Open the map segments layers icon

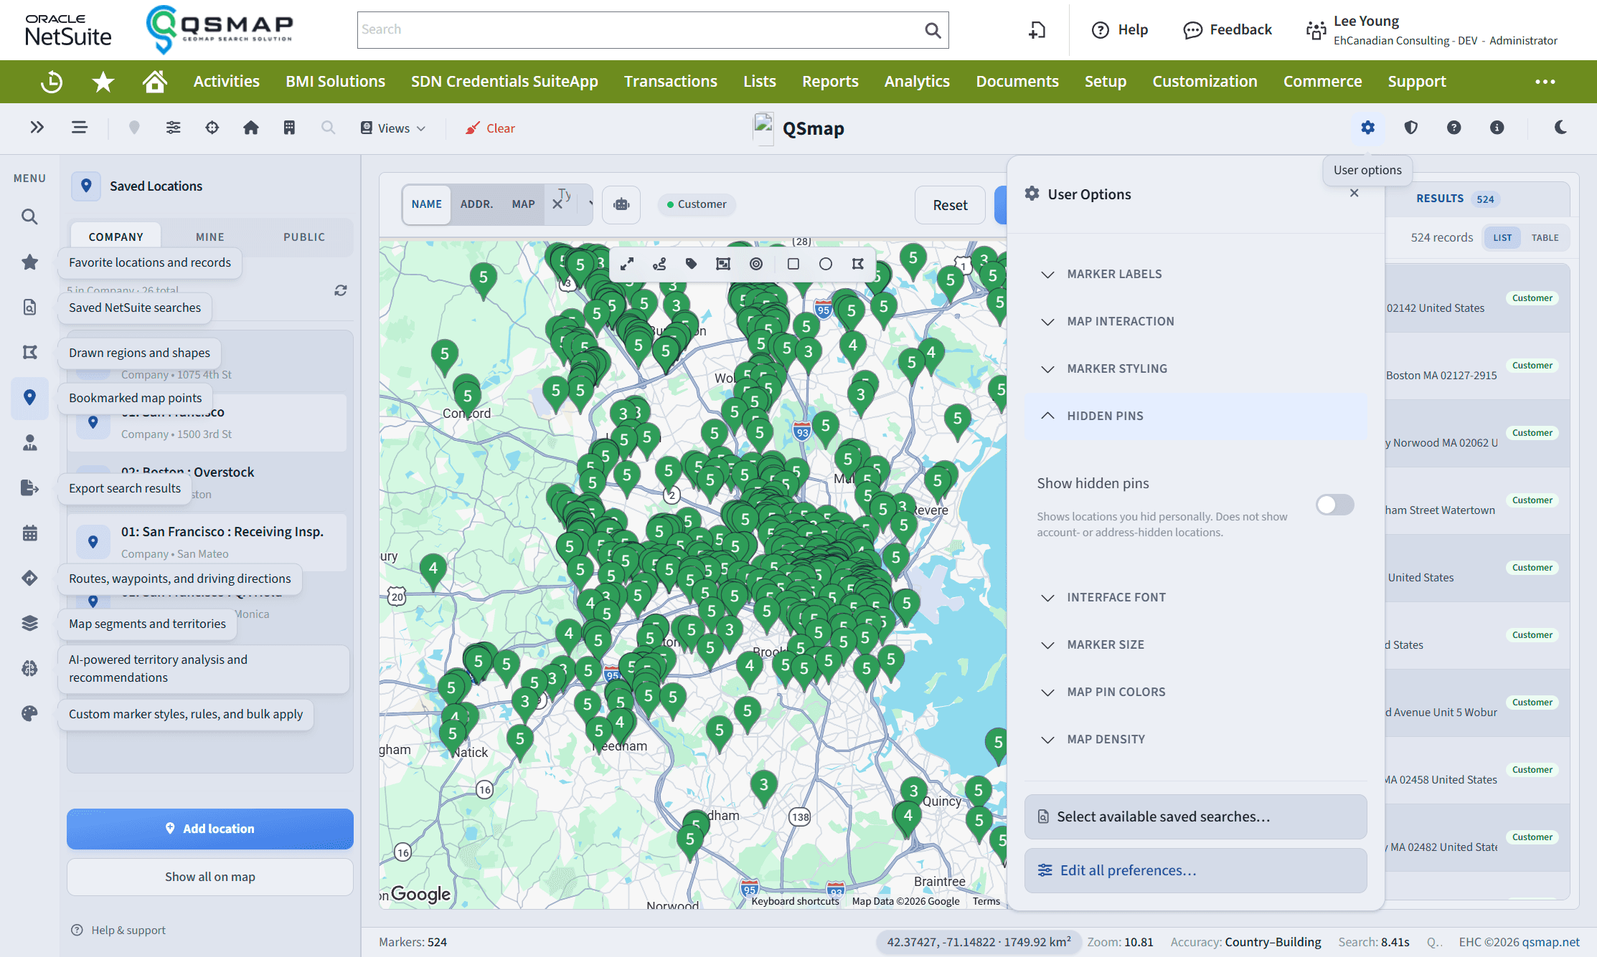point(29,623)
